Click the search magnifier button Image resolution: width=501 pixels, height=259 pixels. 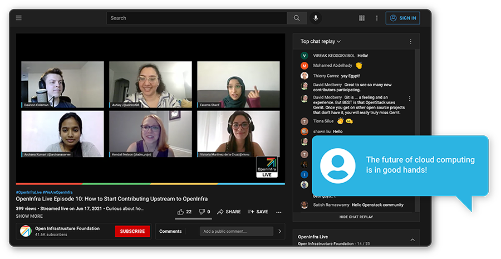coord(297,18)
